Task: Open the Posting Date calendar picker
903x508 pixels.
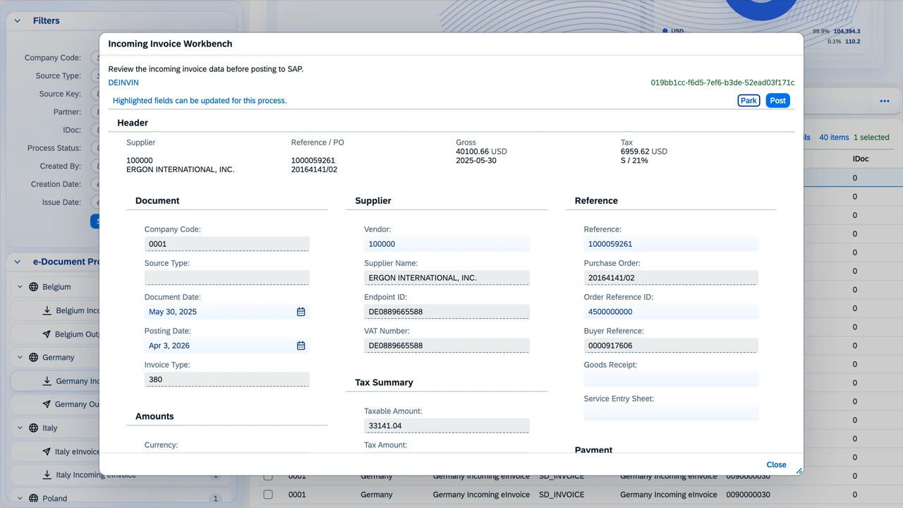Action: click(301, 346)
